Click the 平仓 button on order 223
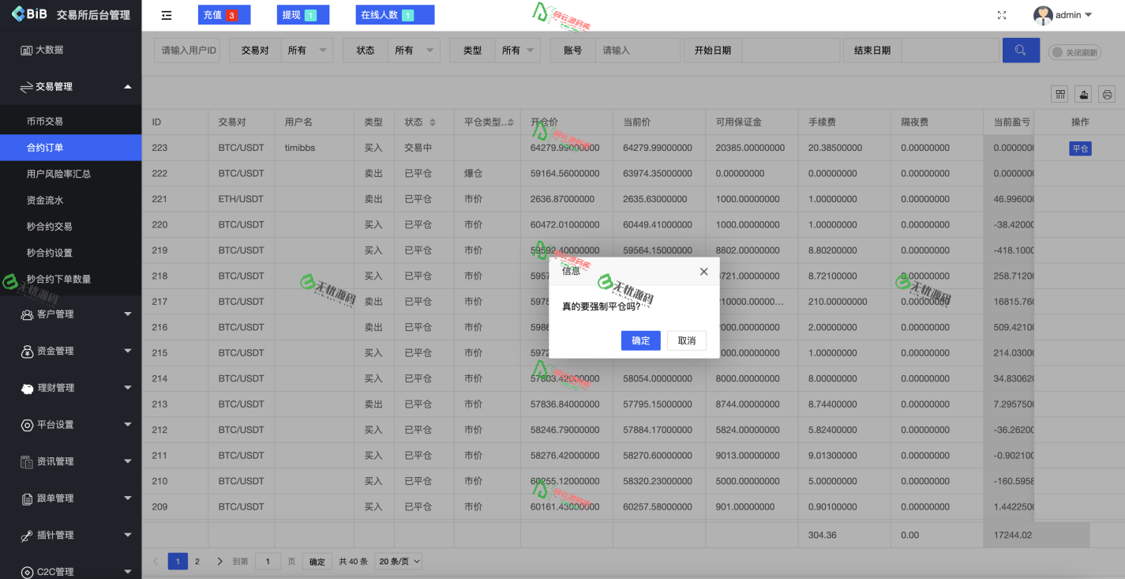1125x579 pixels. [1080, 148]
